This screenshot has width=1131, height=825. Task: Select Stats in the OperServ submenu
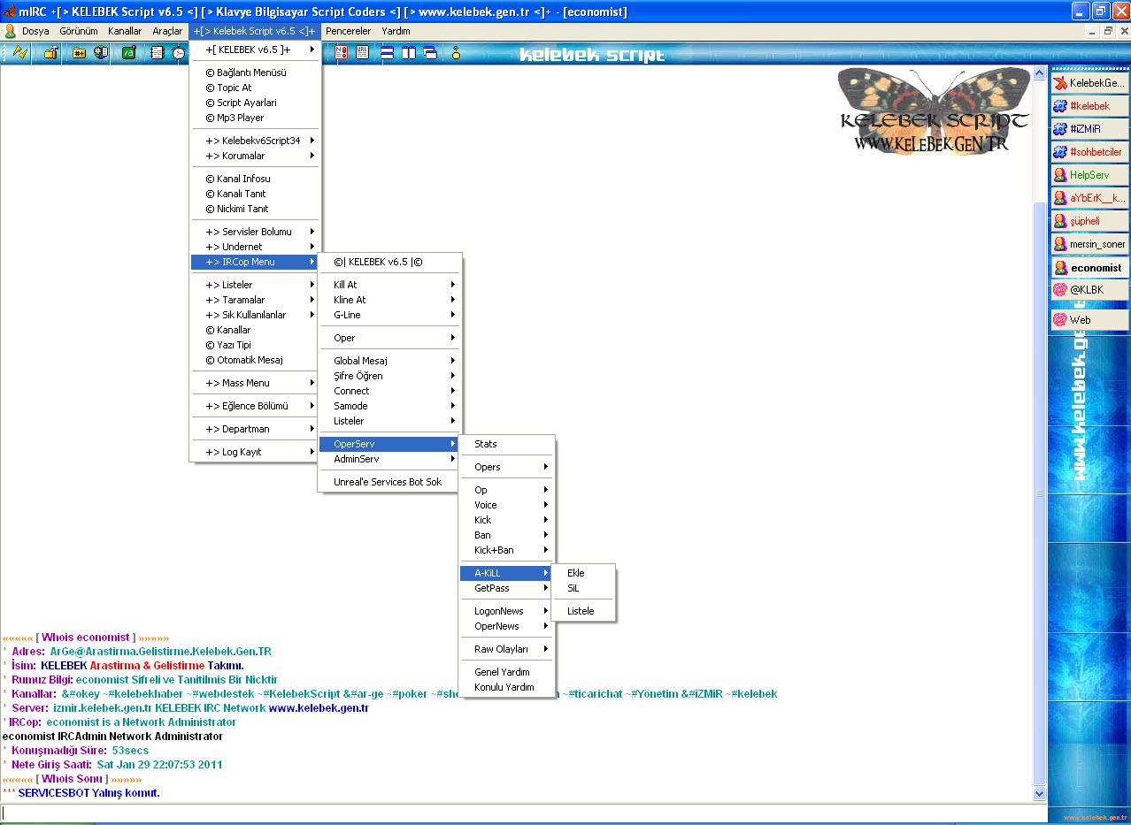(507, 444)
